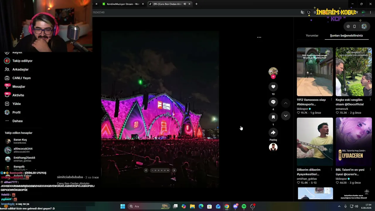Screen dimensions: 375x211
Task: Open the CANLI Yayın icon in the sidebar
Action: pyautogui.click(x=7, y=78)
